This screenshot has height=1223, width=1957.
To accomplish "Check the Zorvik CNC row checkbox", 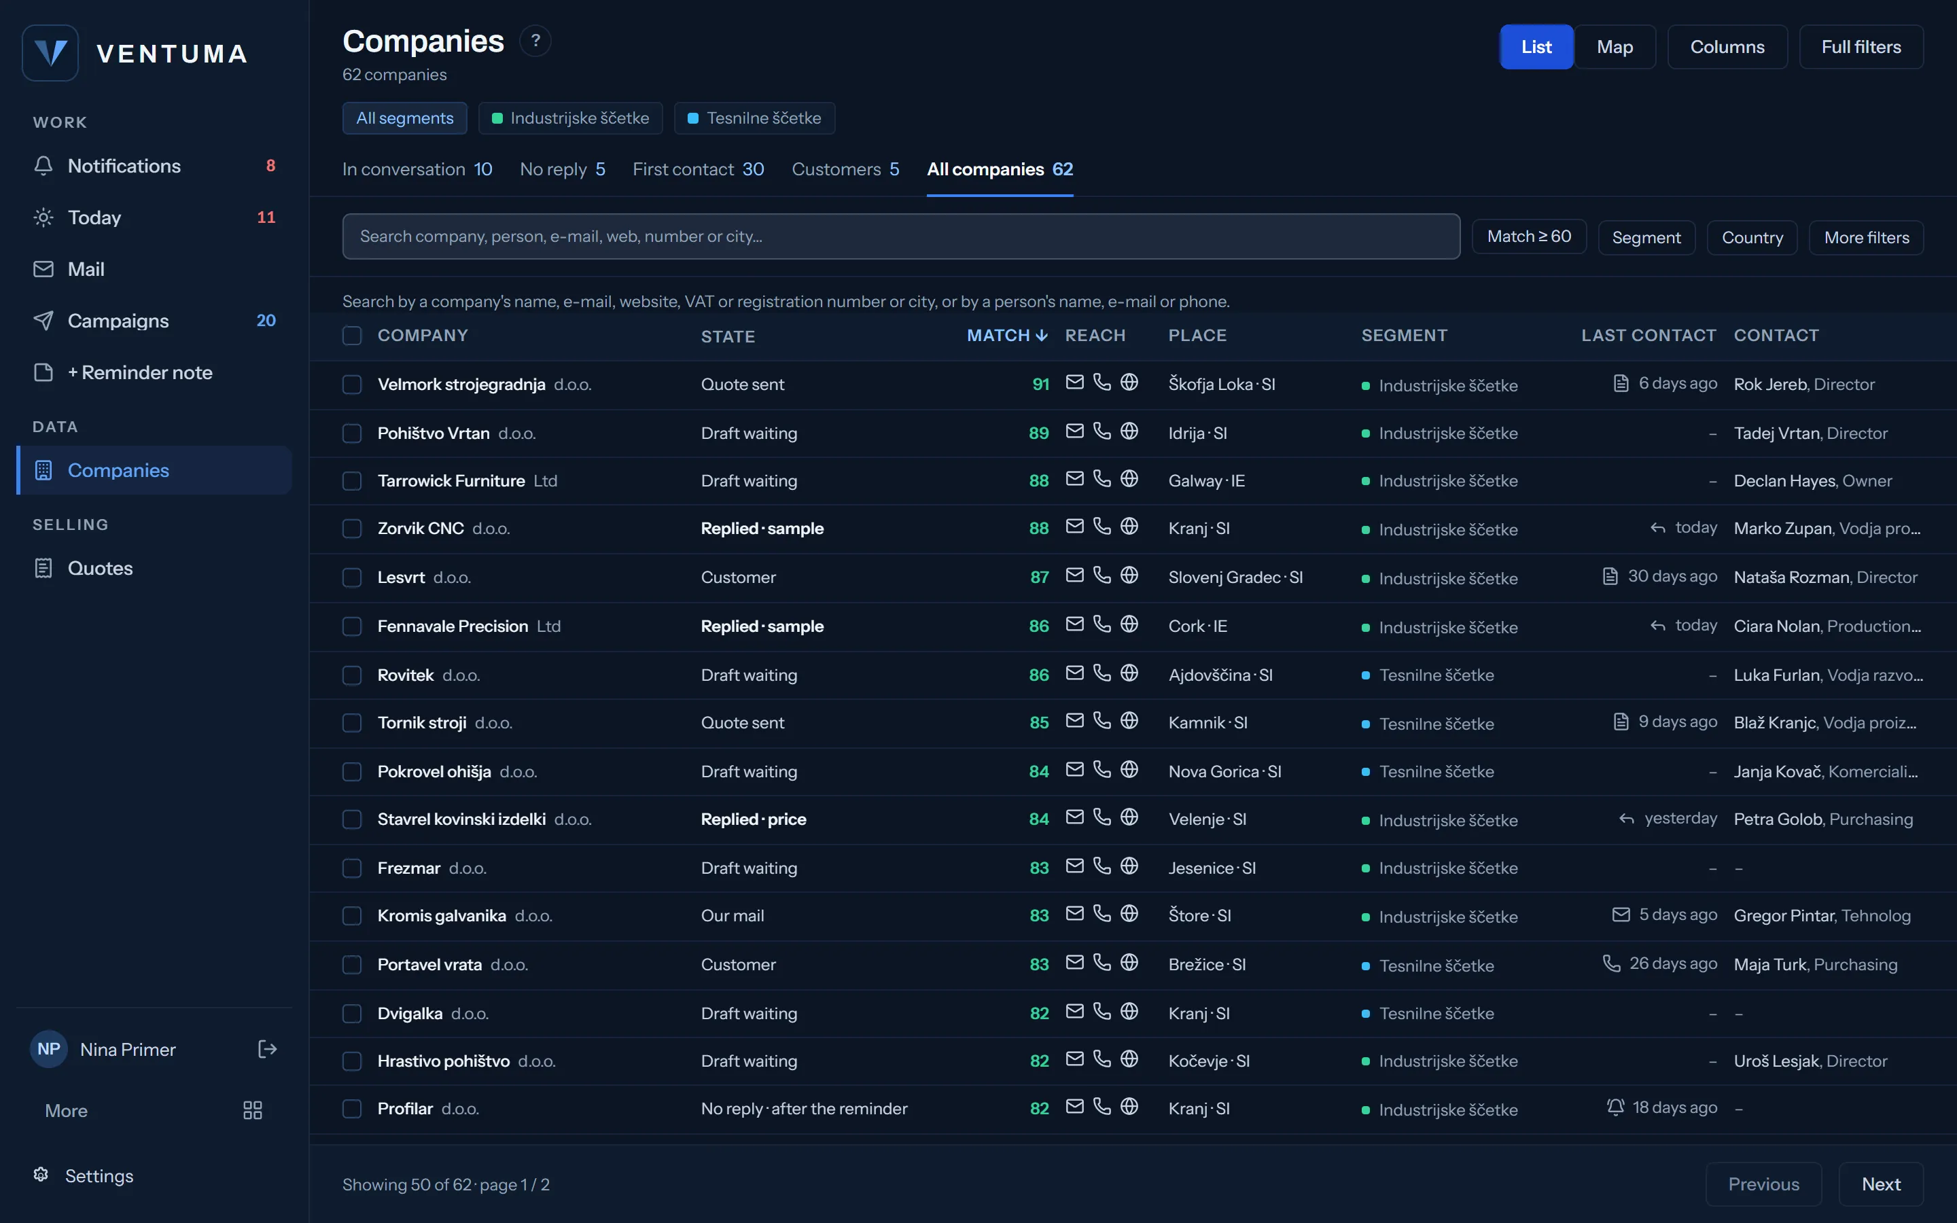I will [352, 529].
